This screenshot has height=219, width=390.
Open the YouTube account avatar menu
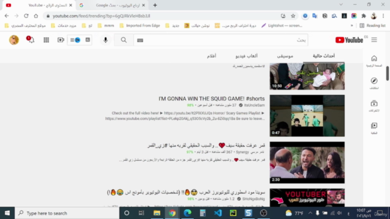click(14, 40)
